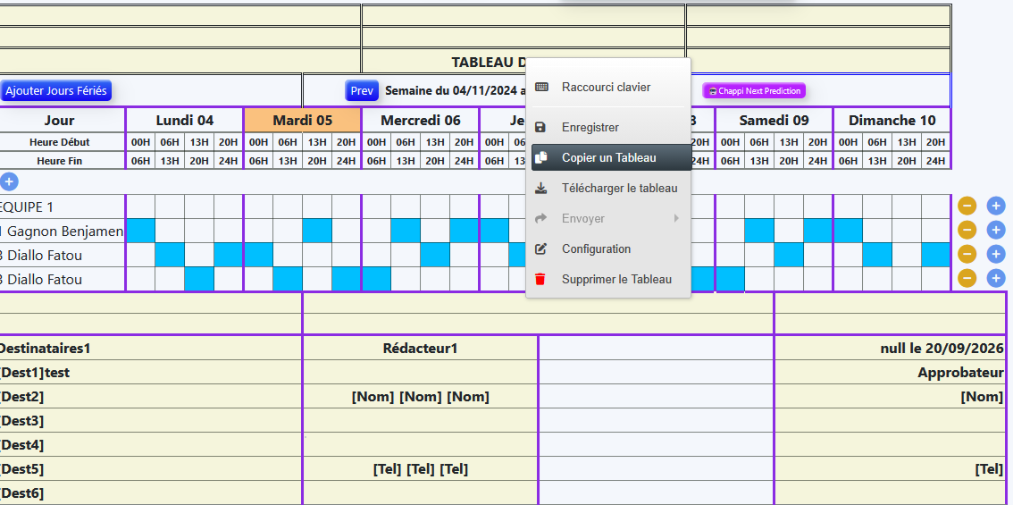Screen dimensions: 1013x505
Task: Click the Approbateur label
Action: (x=960, y=373)
